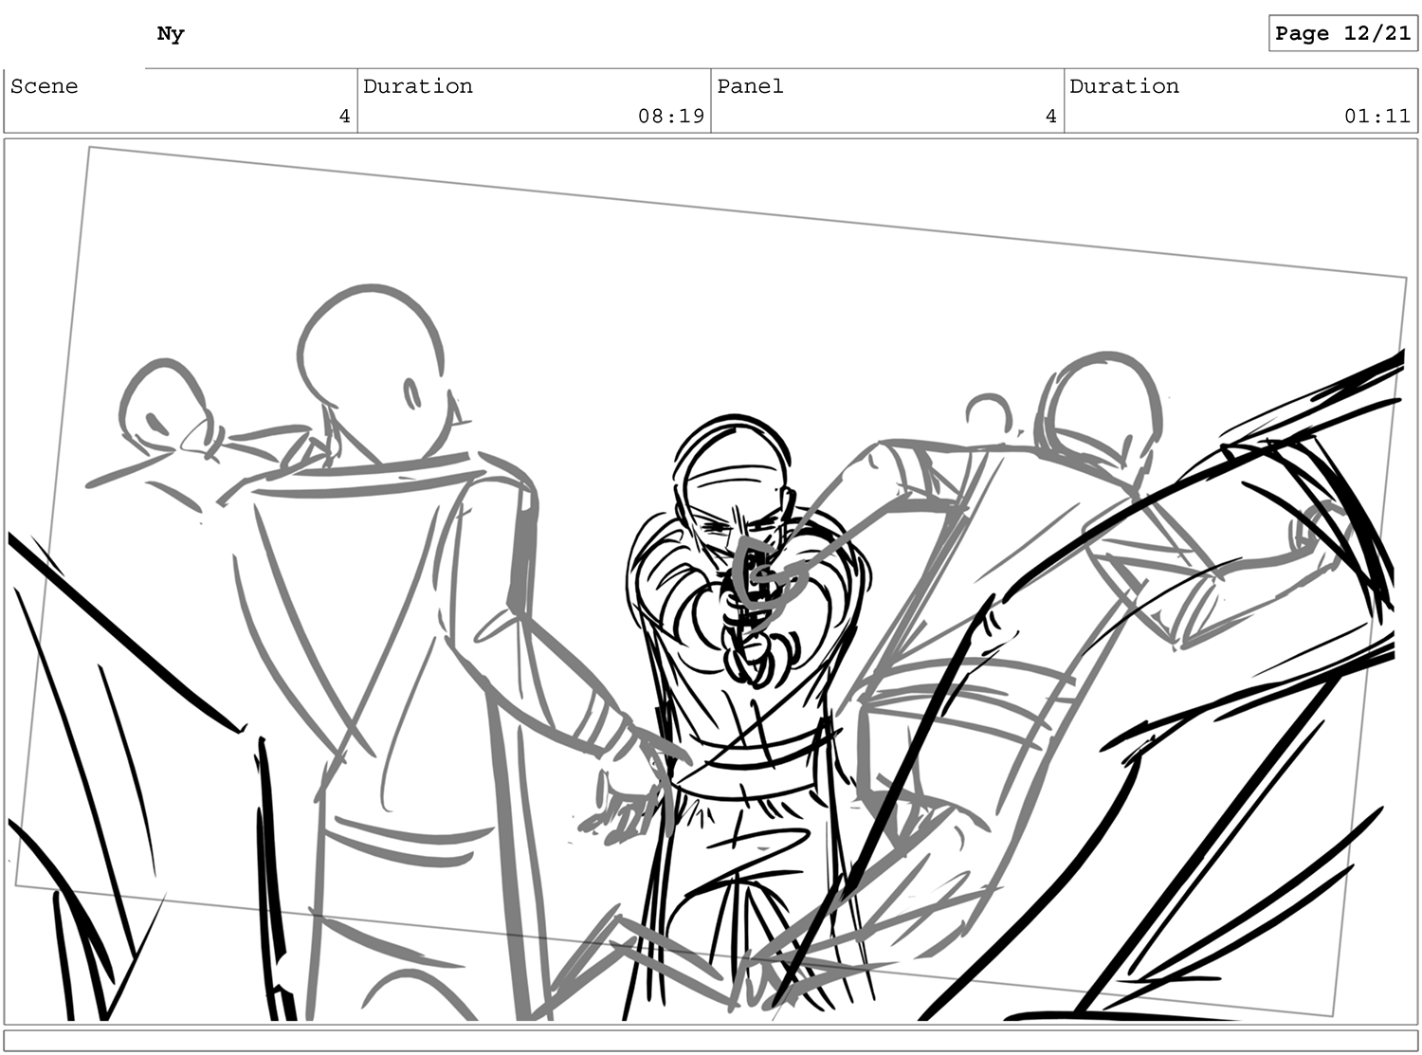
Task: Click the first Duration label
Action: tap(418, 86)
